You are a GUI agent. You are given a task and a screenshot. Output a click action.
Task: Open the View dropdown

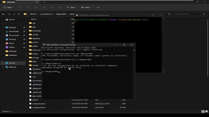[x=86, y=7]
